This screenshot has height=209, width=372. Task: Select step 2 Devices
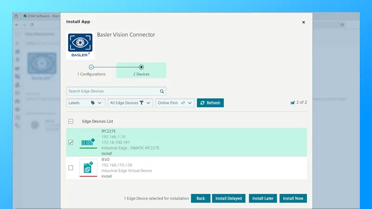coord(141,71)
